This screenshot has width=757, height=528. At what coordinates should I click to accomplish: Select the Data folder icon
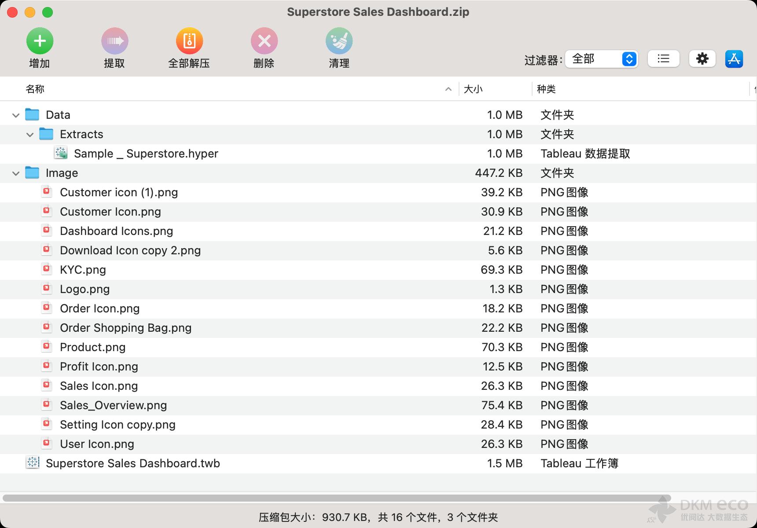pos(32,114)
